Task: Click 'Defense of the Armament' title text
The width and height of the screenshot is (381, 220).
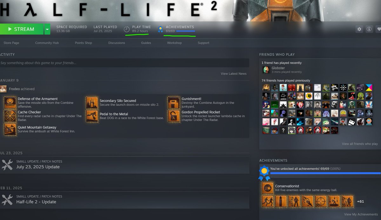Action: [x=38, y=99]
